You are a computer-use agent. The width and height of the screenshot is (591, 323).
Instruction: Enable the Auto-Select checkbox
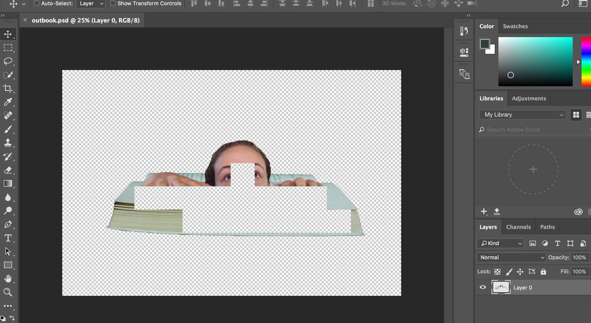coord(37,3)
